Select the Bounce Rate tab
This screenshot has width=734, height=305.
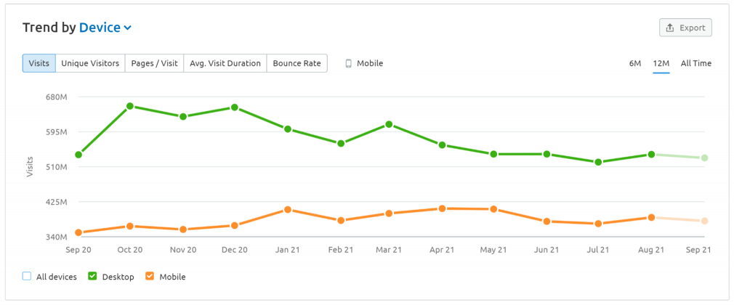297,63
